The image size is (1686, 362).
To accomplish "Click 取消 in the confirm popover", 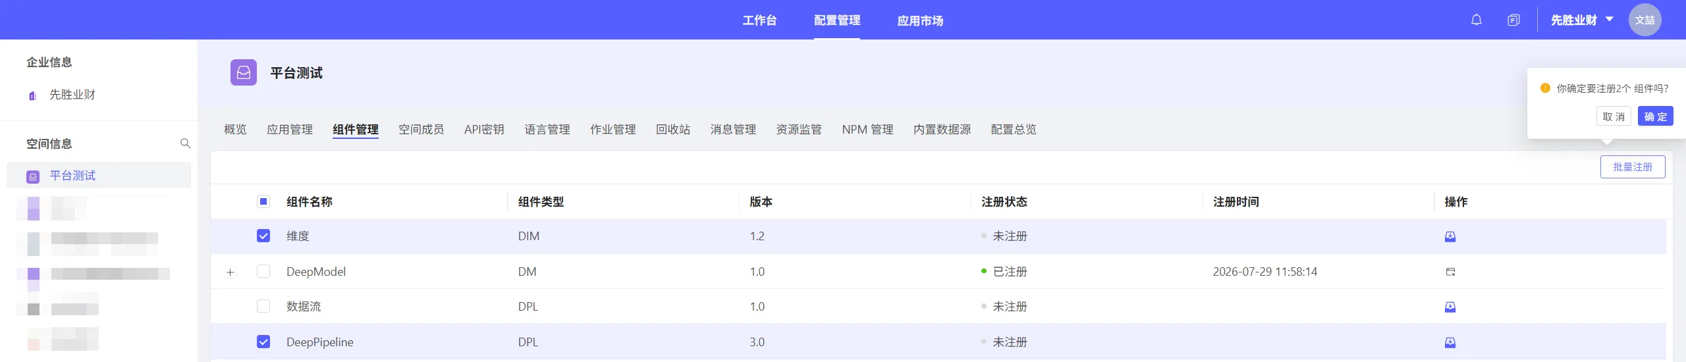I will (1614, 116).
